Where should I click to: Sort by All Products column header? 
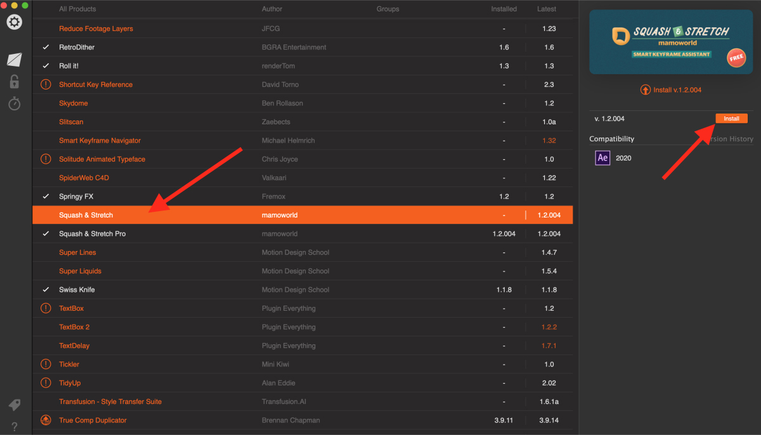tap(77, 9)
